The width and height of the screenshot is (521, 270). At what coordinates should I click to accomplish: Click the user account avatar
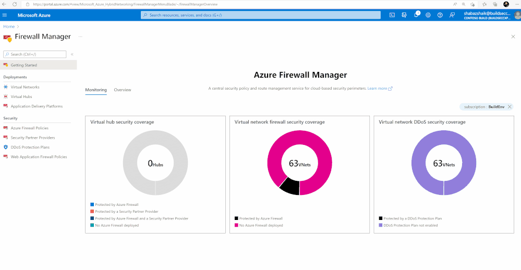518,15
